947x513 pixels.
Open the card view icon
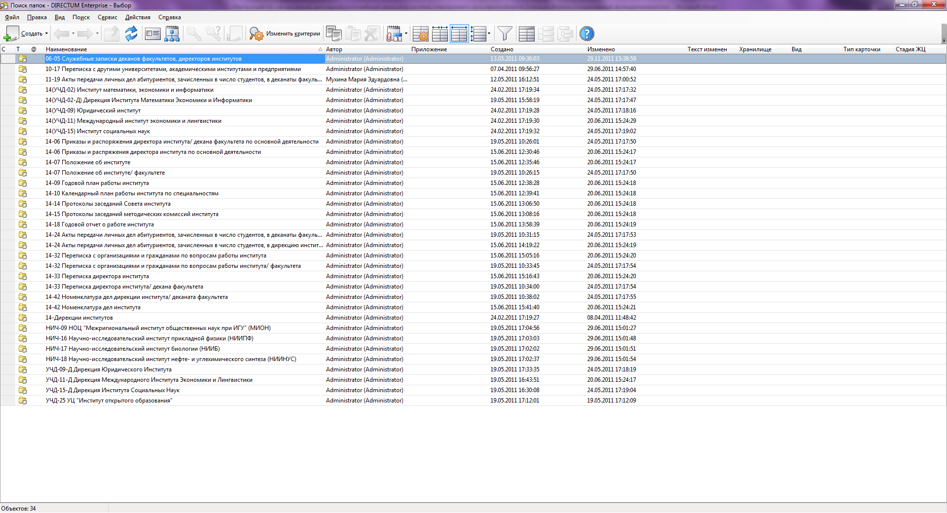point(153,34)
